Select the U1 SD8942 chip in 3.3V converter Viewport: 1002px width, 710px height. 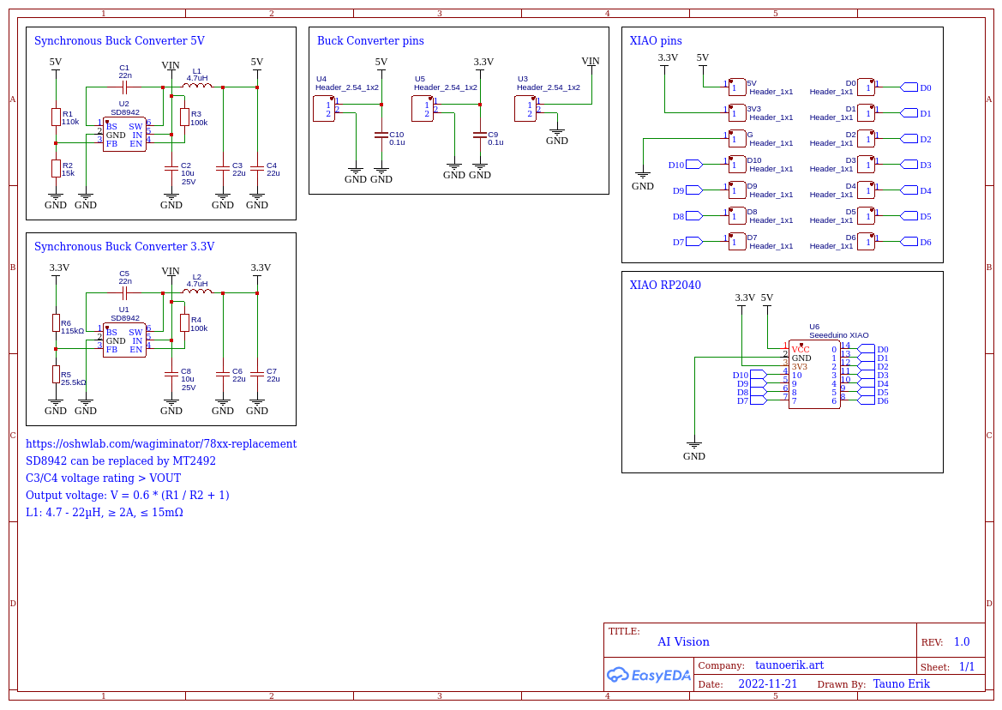coord(124,340)
